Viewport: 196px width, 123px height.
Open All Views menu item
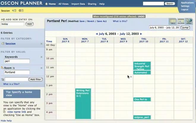63,4
